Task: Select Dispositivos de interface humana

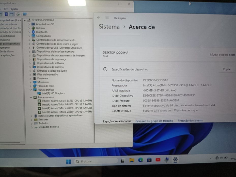Action: tap(55, 52)
